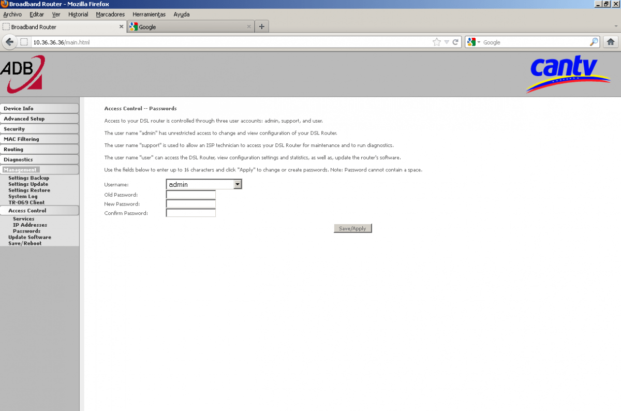Open the URL history dropdown arrow
621x411 pixels.
(x=447, y=42)
